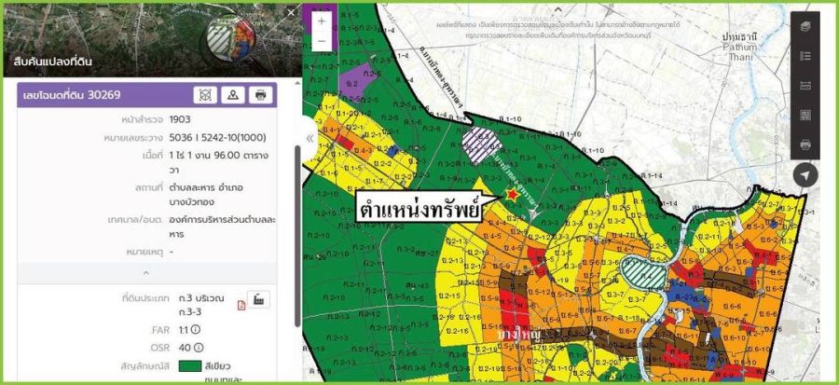Image resolution: width=839 pixels, height=385 pixels.
Task: Click the find my location arrow button
Action: (x=805, y=174)
